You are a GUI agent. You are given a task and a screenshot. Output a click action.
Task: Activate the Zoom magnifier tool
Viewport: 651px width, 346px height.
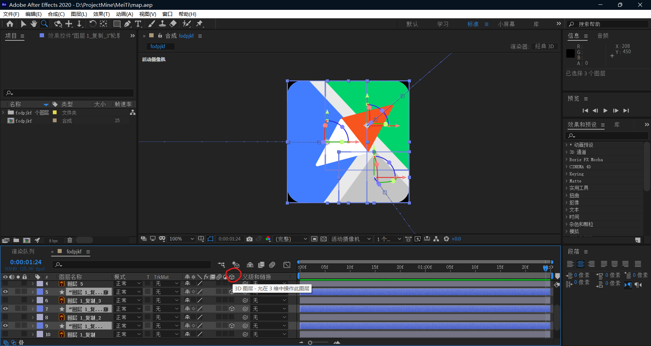(44, 24)
